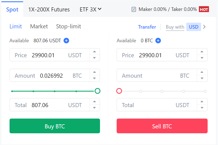Open the Stop-limit order tab

tap(68, 26)
